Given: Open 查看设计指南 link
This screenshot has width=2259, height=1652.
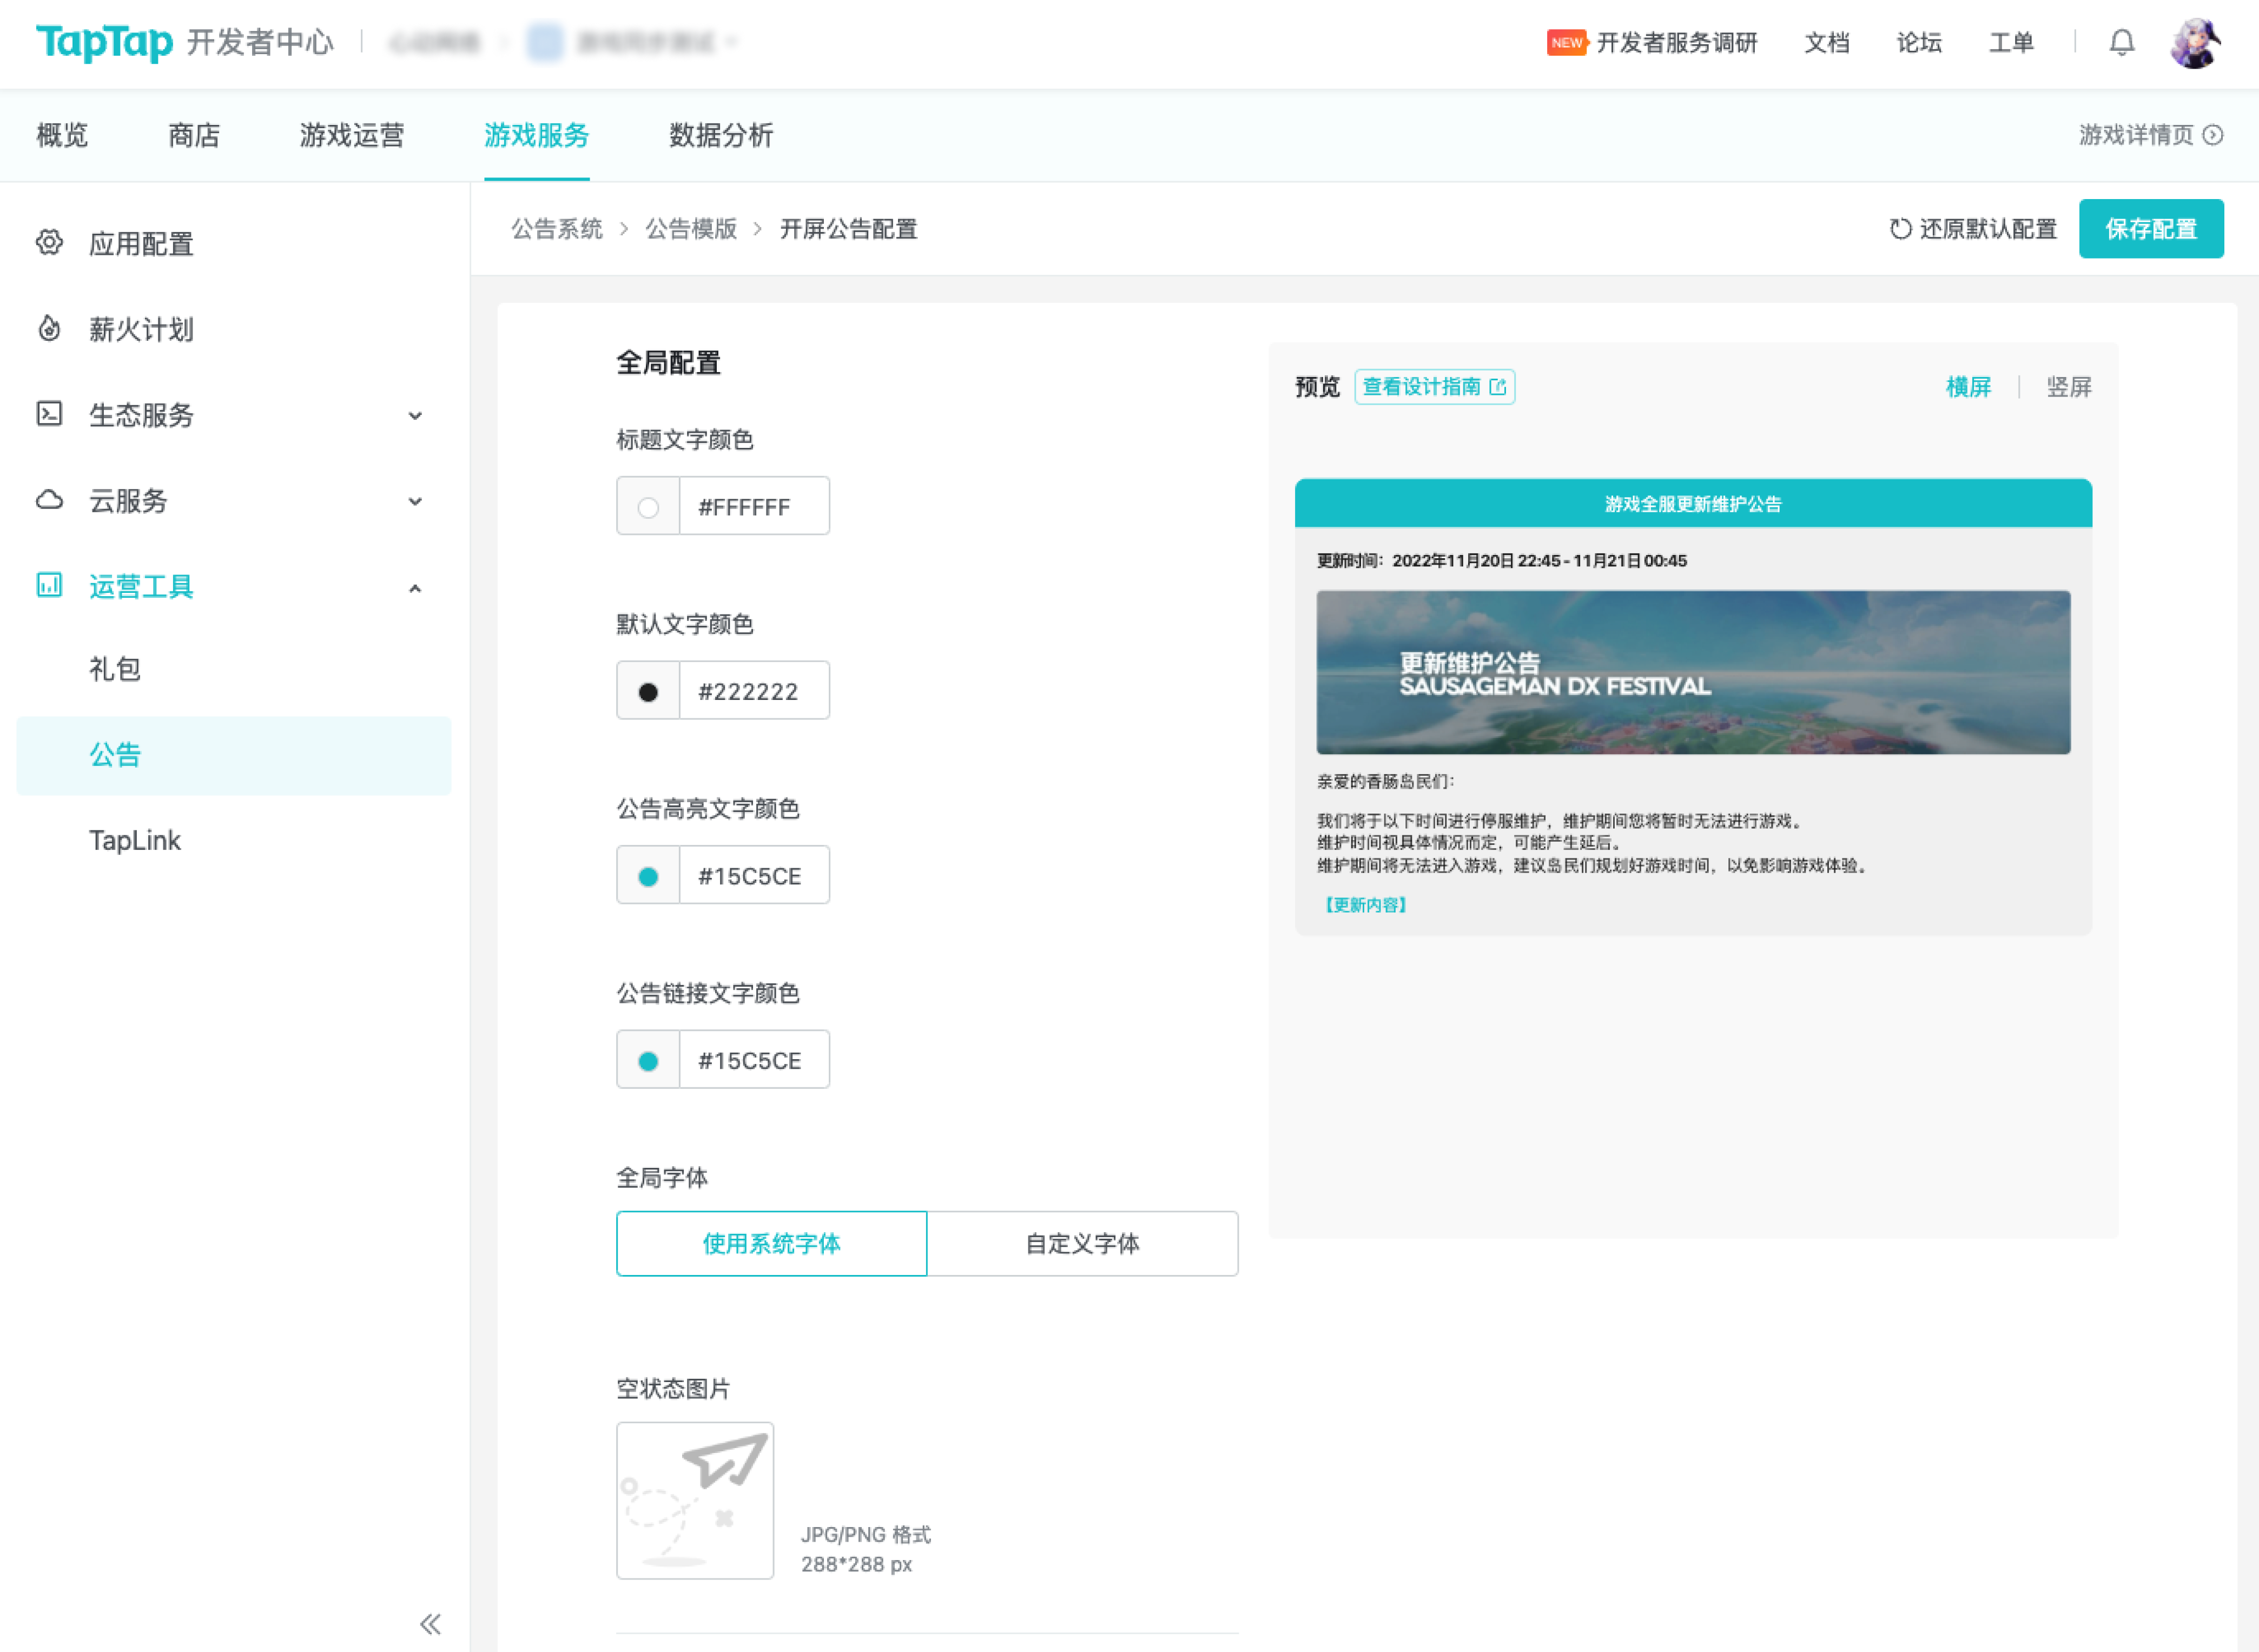Looking at the screenshot, I should point(1434,387).
